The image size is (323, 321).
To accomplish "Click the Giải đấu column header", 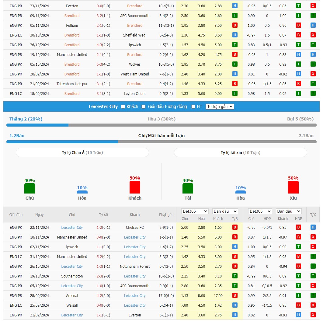I will click(16, 215).
